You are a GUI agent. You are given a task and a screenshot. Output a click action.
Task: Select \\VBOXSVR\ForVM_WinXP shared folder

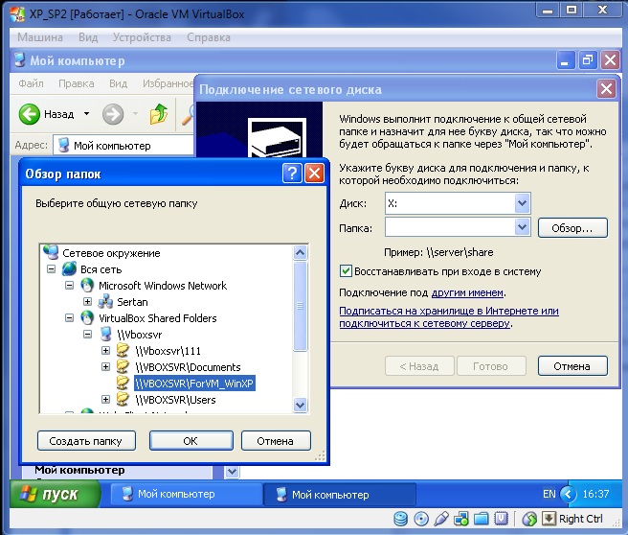[194, 384]
